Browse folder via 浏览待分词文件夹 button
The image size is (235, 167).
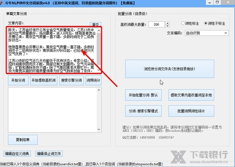point(170,69)
